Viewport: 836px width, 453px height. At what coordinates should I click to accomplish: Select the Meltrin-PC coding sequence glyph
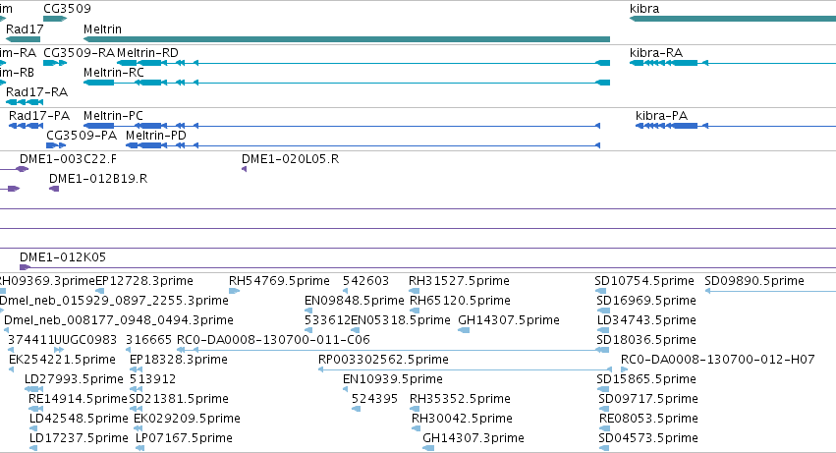point(342,126)
